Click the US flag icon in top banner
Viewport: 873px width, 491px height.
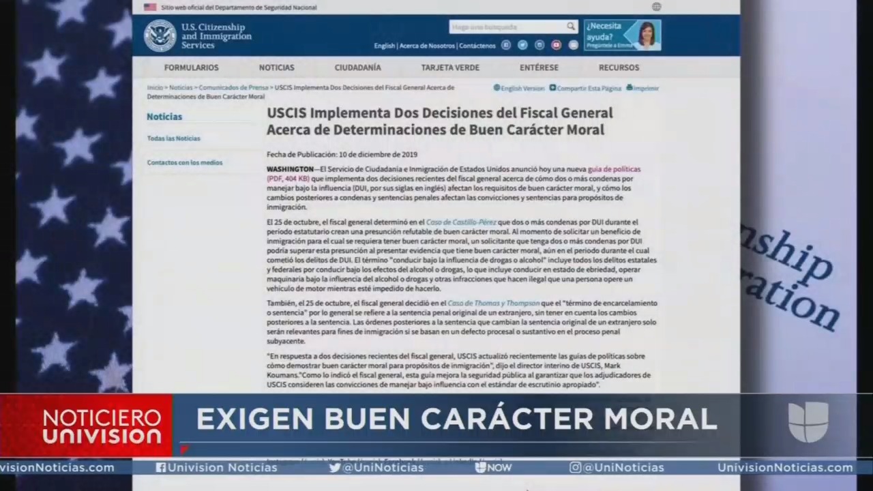pyautogui.click(x=150, y=8)
